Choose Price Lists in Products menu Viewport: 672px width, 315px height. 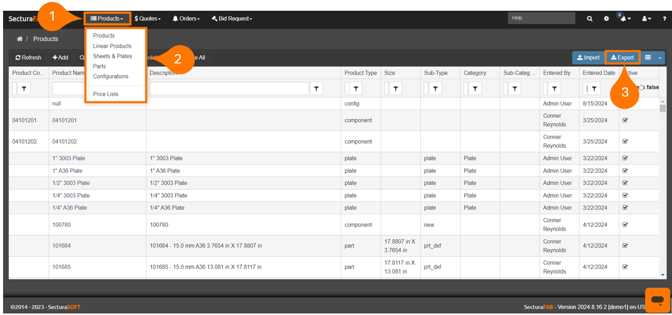click(x=105, y=94)
